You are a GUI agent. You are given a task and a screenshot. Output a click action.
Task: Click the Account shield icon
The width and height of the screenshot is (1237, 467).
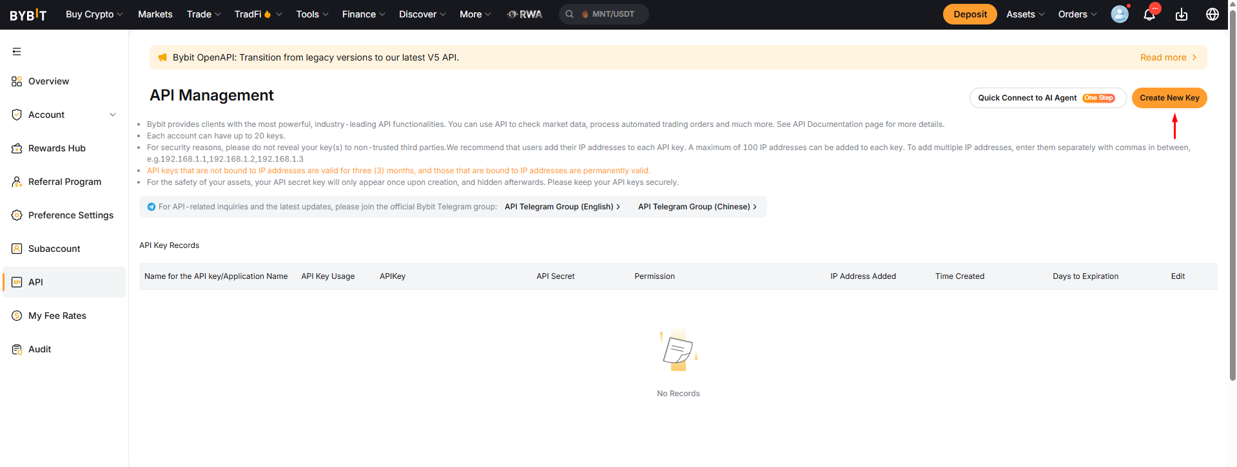pos(17,115)
